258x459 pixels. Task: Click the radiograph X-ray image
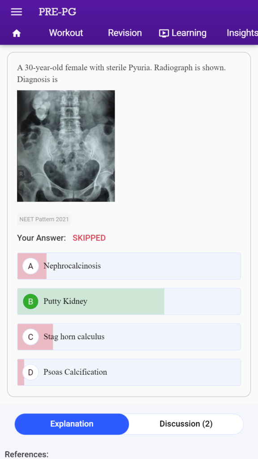pos(66,146)
